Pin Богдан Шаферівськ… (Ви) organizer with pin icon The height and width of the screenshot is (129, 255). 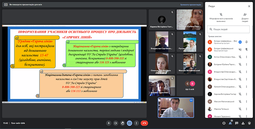pyautogui.click(x=246, y=42)
